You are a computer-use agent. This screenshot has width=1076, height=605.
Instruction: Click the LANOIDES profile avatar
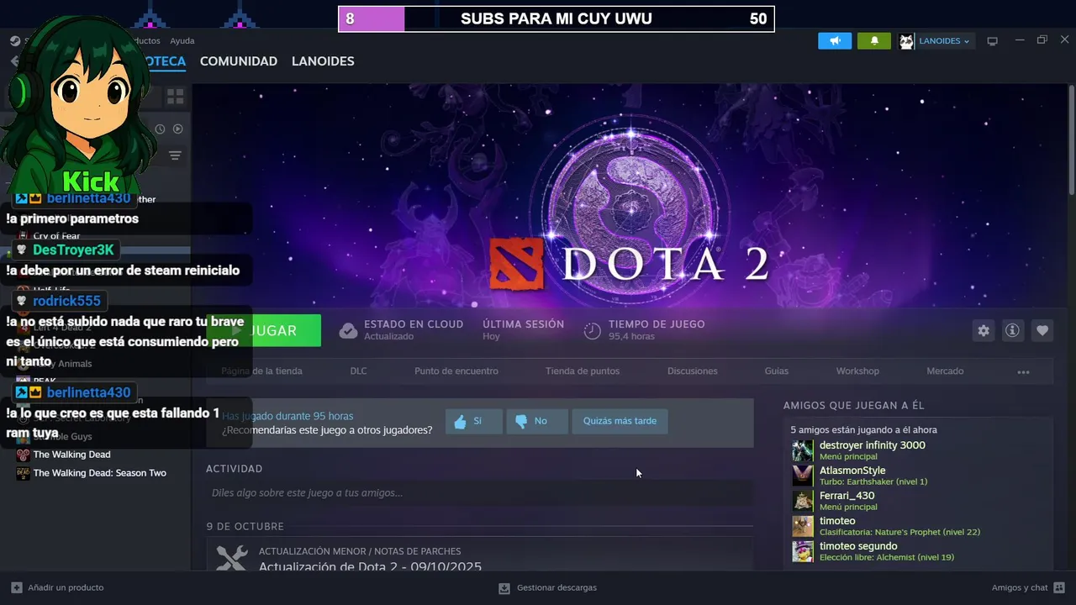[906, 41]
